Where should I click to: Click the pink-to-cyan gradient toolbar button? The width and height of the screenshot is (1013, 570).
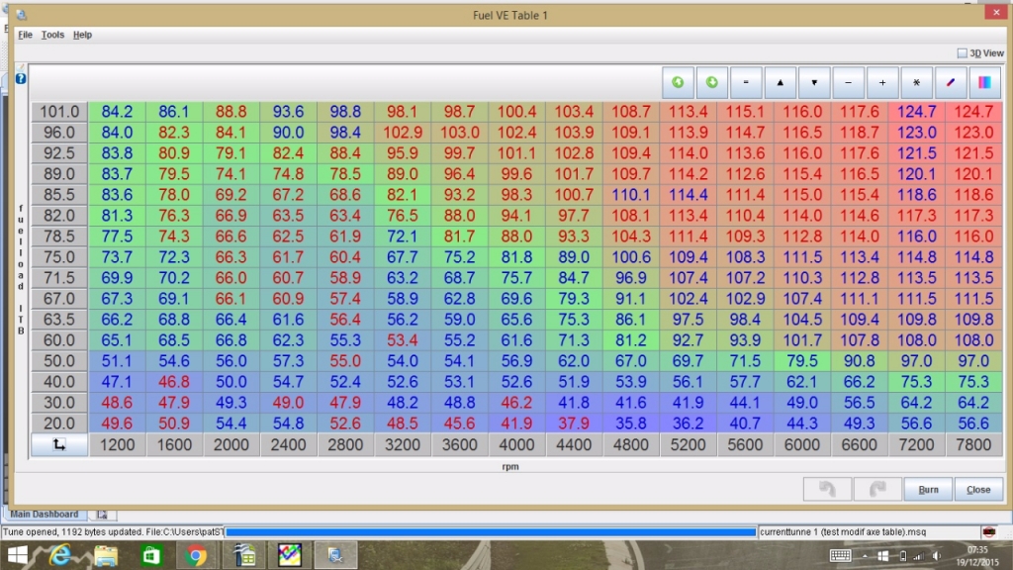click(985, 82)
